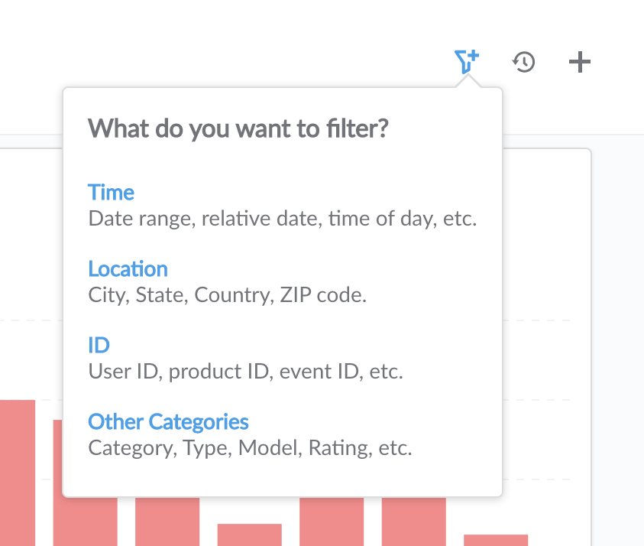Image resolution: width=644 pixels, height=546 pixels.
Task: Select the short fourth bar in chart
Action: tap(249, 535)
